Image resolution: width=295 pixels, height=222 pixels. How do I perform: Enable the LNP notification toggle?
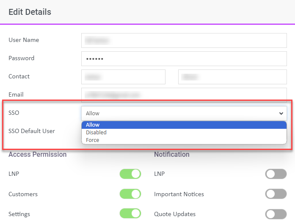tap(276, 174)
